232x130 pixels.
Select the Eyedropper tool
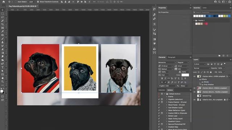click(x=3, y=31)
